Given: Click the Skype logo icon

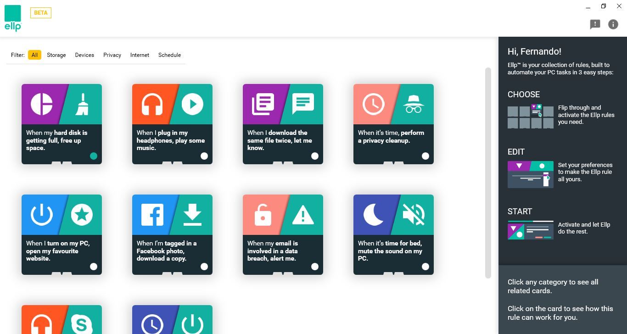Looking at the screenshot, I should 82,323.
